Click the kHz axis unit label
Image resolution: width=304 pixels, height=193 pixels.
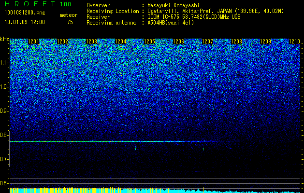pyautogui.click(x=4, y=39)
